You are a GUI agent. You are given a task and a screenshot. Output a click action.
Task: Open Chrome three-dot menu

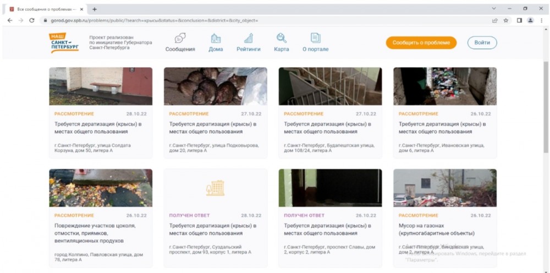click(x=542, y=20)
